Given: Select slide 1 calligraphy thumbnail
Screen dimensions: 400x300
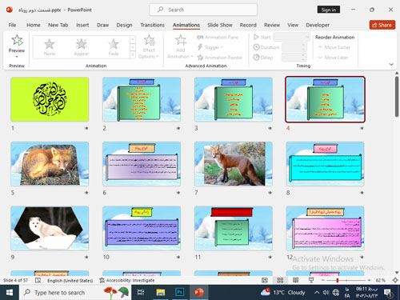Looking at the screenshot, I should tap(50, 99).
